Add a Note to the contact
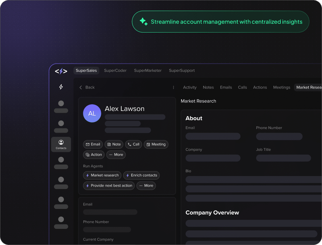Viewport: 322px width, 245px height. tap(114, 144)
